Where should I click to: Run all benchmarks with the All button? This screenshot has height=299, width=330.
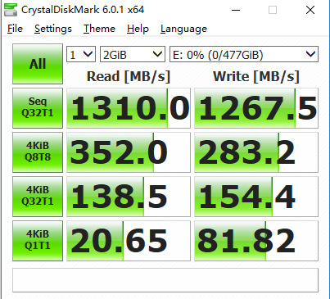[38, 64]
